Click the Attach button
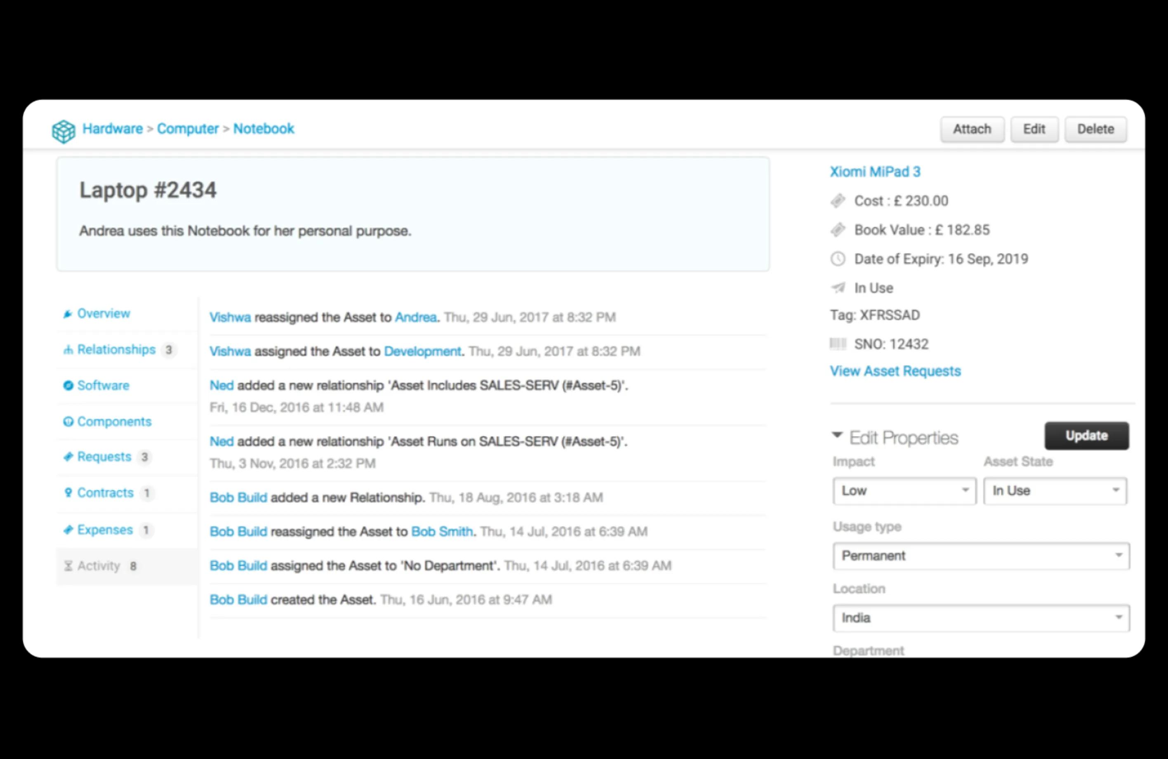Viewport: 1168px width, 759px height. (x=972, y=129)
